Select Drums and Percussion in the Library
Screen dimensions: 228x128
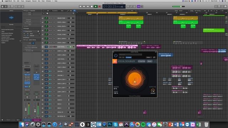click(x=7, y=30)
